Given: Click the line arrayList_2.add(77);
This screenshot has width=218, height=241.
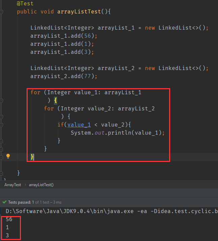Looking at the screenshot, I should (x=64, y=76).
